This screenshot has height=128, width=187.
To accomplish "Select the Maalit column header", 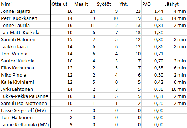I will [x=84, y=4].
